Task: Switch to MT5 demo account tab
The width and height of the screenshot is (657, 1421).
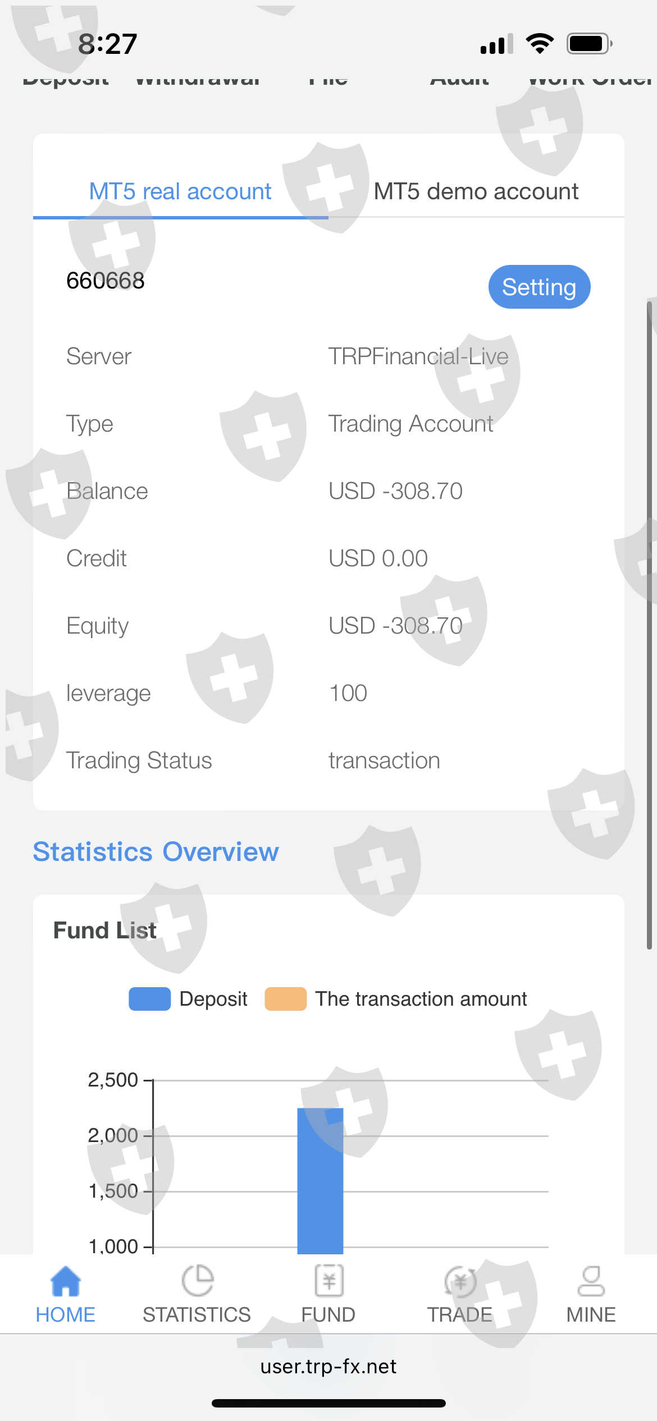Action: click(x=476, y=191)
